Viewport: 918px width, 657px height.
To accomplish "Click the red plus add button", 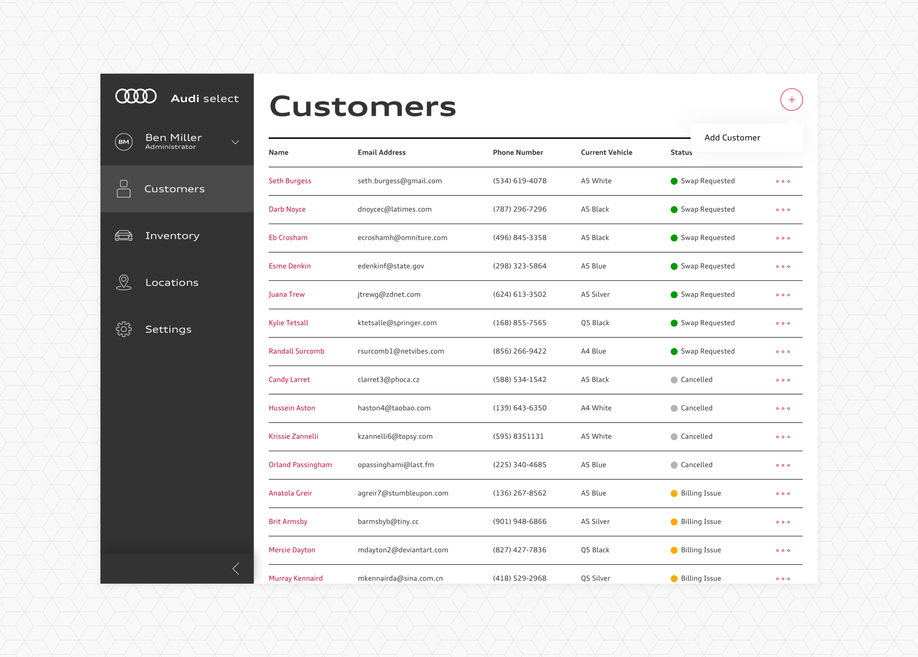I will [x=791, y=100].
